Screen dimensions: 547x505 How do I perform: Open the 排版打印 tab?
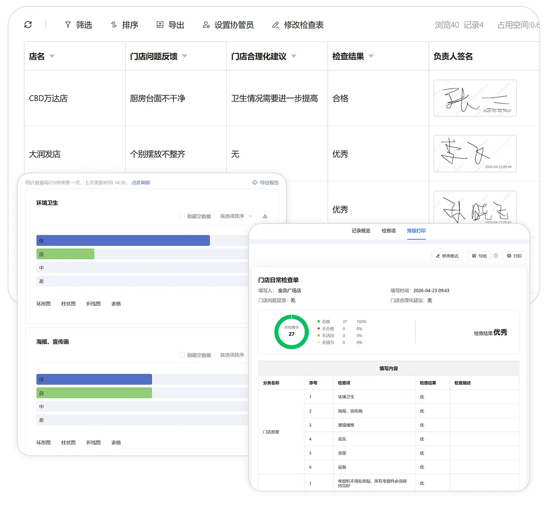click(416, 231)
